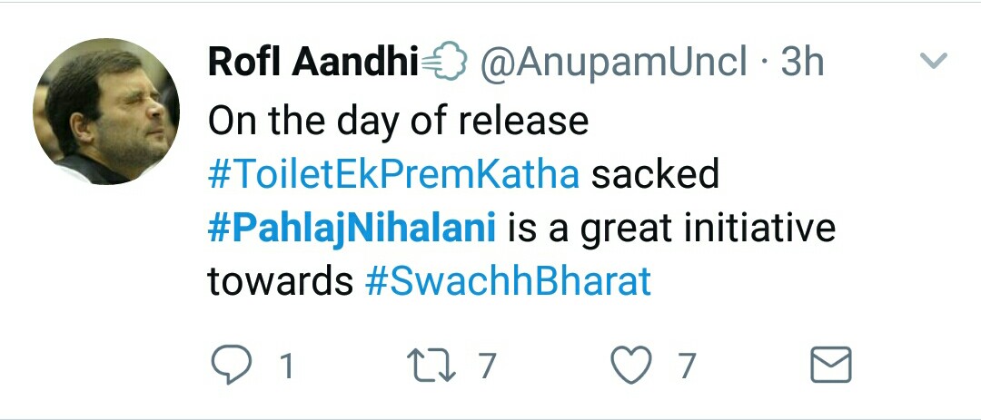
Task: Reply to the tweet using speech bubble icon
Action: 231,366
